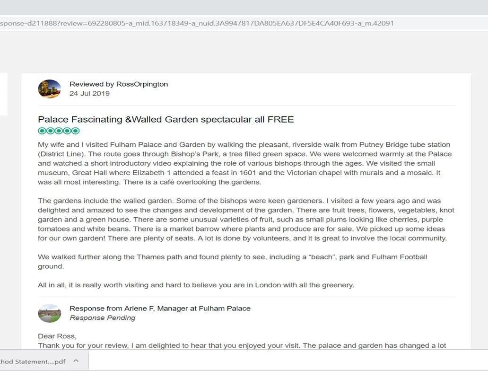Screen dimensions: 488x371
Task: Click the second green rating bubble
Action: [51, 131]
